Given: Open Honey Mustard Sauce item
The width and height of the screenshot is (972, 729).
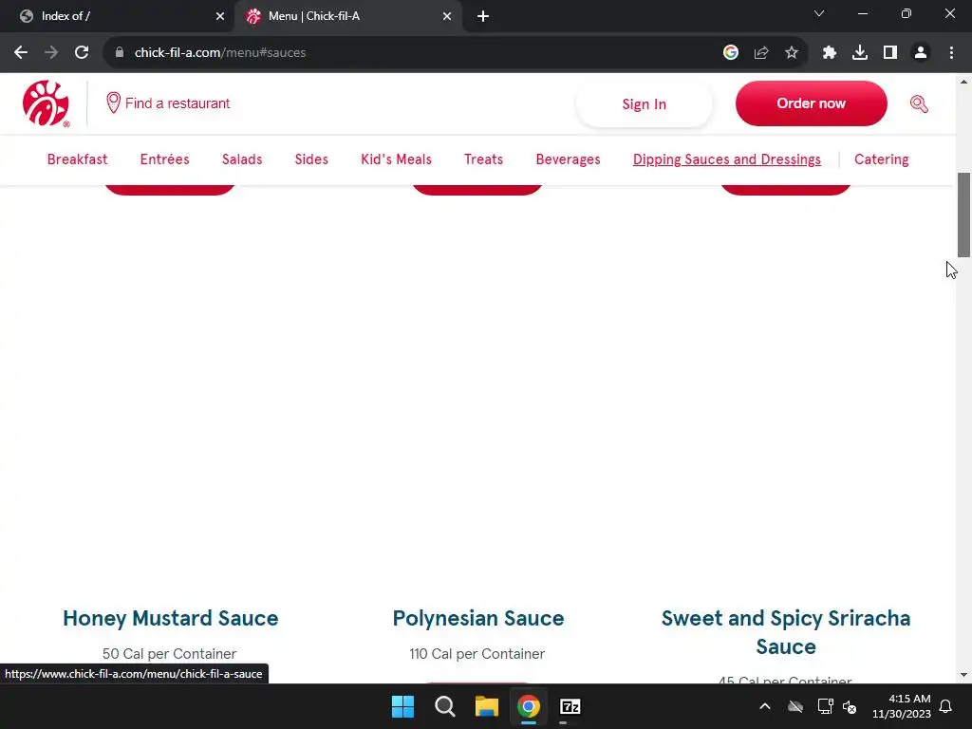Looking at the screenshot, I should (171, 618).
